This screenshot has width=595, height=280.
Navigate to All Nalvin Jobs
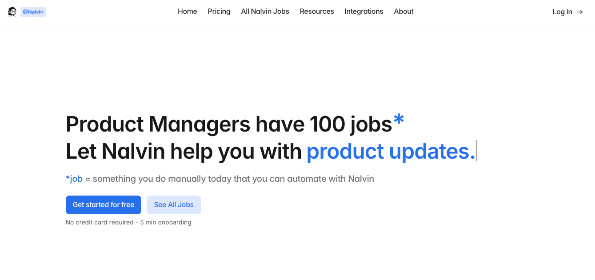[x=265, y=12]
